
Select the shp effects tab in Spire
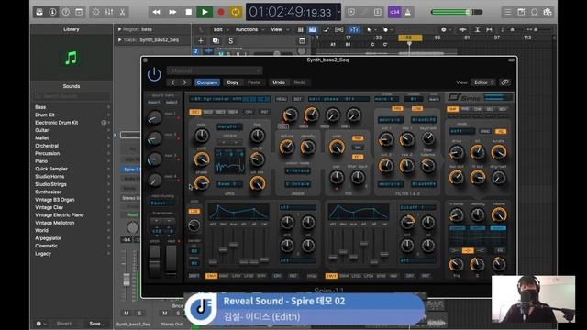coord(453,109)
